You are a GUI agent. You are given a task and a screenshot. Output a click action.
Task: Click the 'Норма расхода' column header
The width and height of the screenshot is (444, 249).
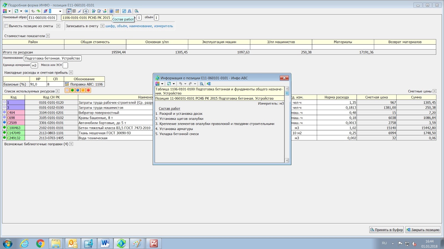pos(337,97)
